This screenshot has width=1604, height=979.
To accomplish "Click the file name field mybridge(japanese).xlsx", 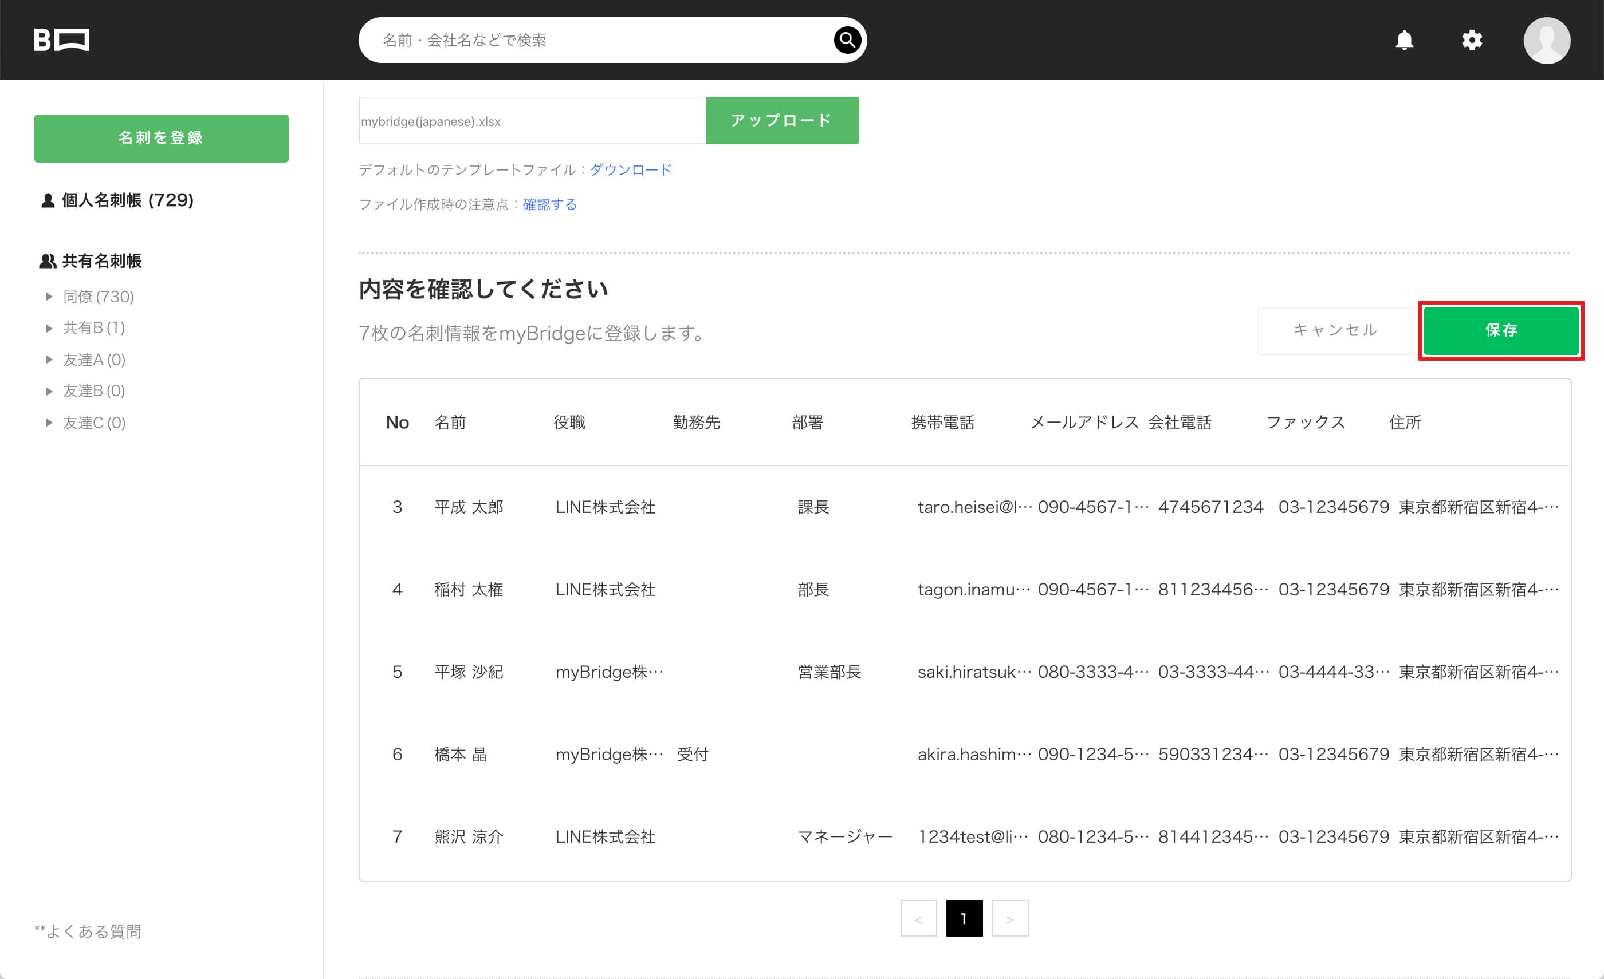I will pos(532,121).
